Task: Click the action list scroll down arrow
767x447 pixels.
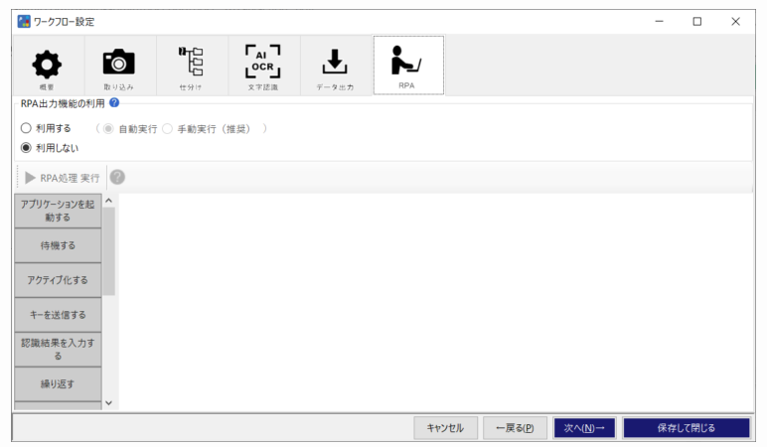Action: click(108, 403)
